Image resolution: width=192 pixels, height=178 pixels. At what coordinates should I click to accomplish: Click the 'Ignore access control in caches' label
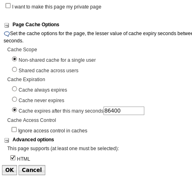tap(53, 131)
